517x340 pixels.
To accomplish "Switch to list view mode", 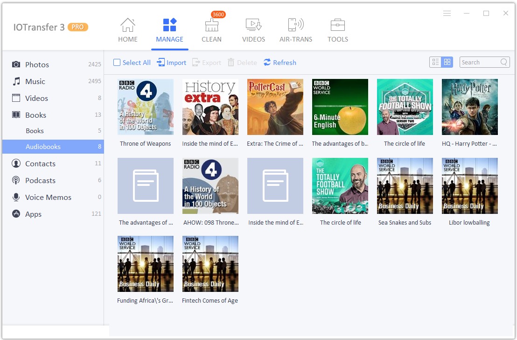I will point(434,62).
